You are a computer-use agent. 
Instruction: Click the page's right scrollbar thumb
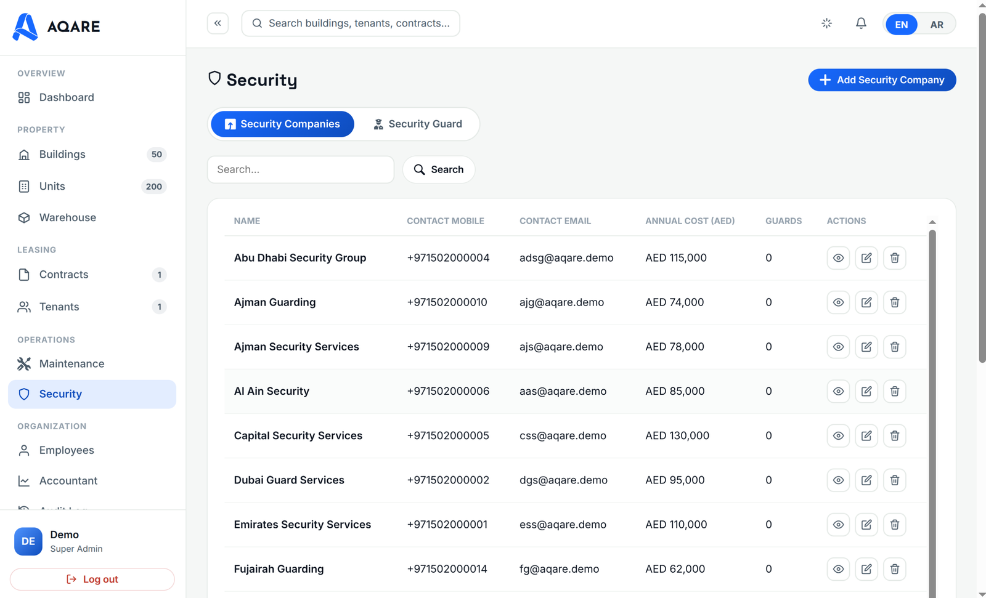pyautogui.click(x=982, y=187)
